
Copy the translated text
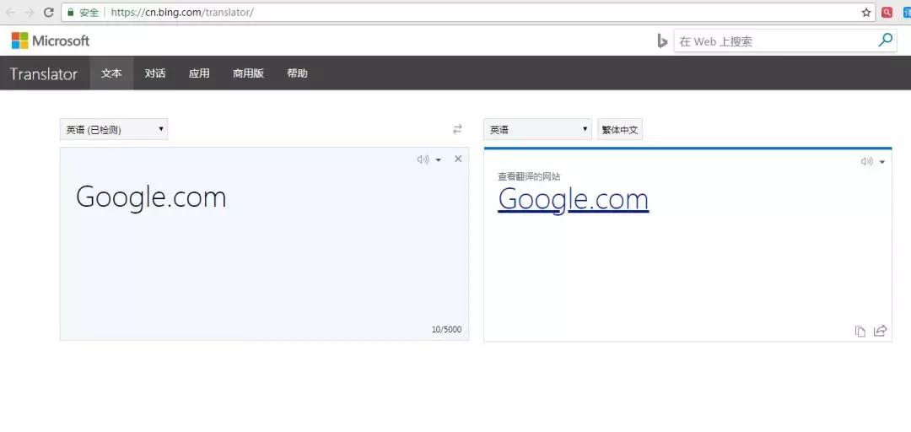click(860, 331)
